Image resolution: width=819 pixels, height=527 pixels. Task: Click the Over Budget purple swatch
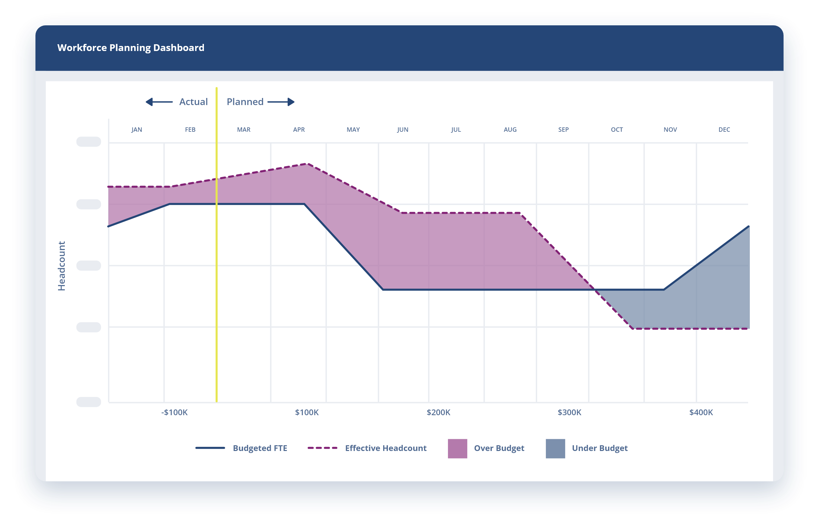point(457,449)
